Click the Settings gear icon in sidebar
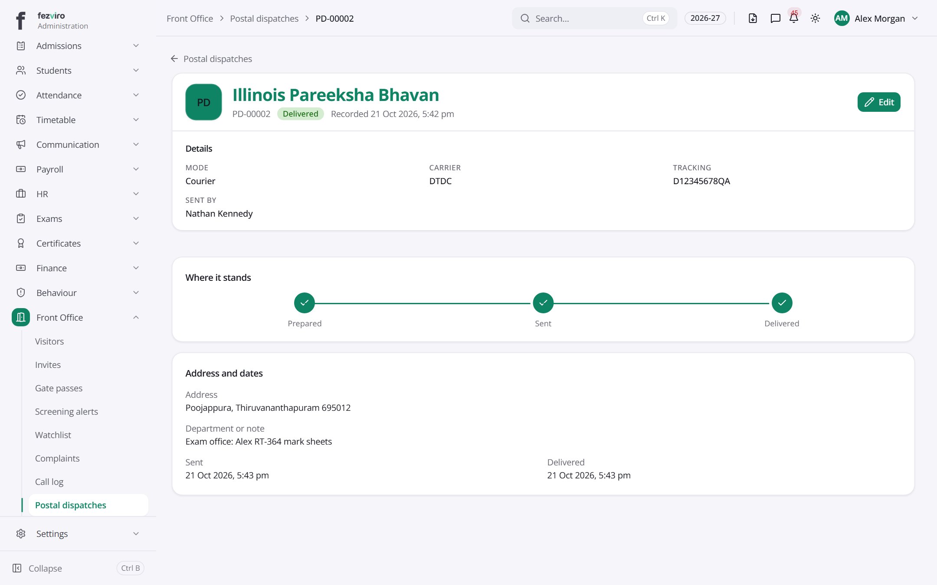Viewport: 937px width, 585px height. tap(21, 533)
